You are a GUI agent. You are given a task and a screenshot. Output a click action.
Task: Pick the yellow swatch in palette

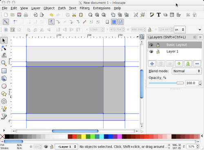[x=84, y=137]
